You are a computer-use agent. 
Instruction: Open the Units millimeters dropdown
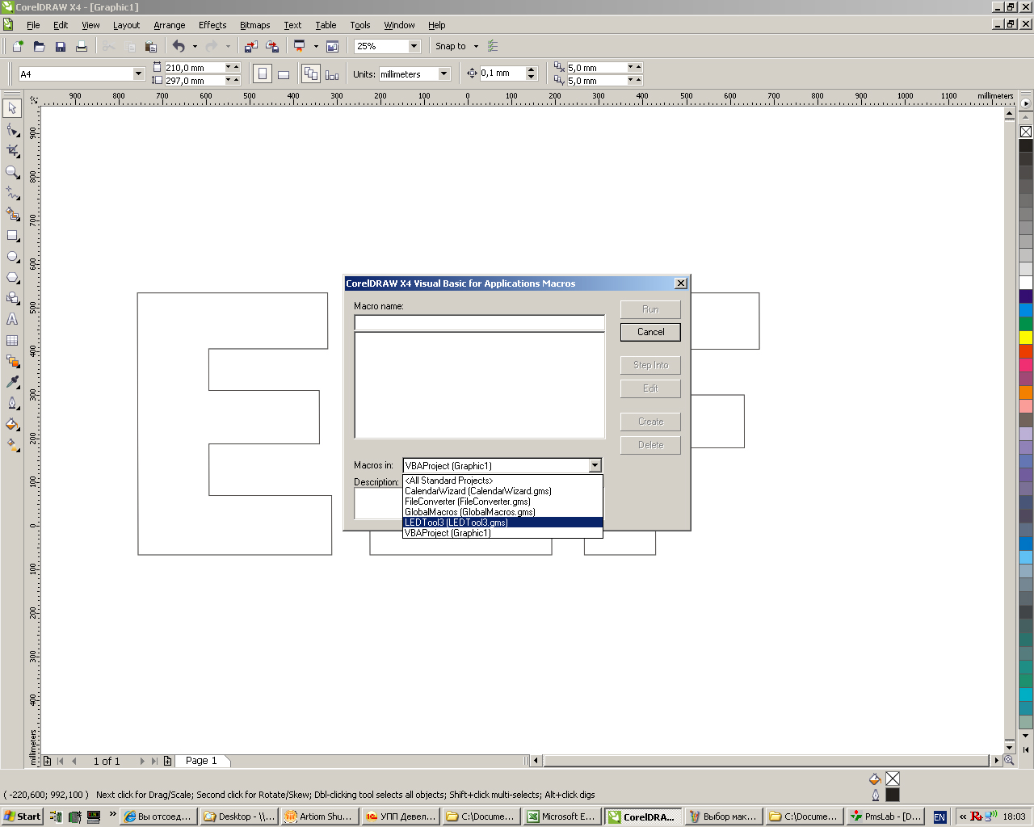point(443,73)
